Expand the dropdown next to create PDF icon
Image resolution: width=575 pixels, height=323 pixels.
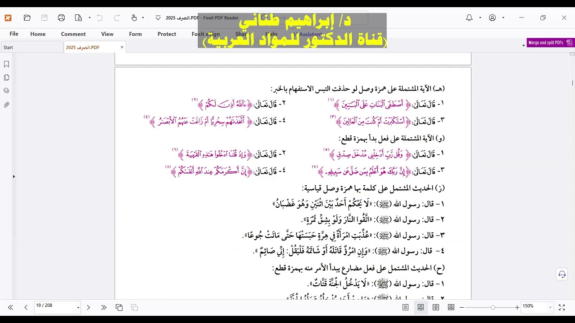(x=89, y=18)
